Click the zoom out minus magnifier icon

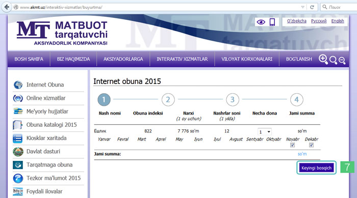pyautogui.click(x=342, y=61)
